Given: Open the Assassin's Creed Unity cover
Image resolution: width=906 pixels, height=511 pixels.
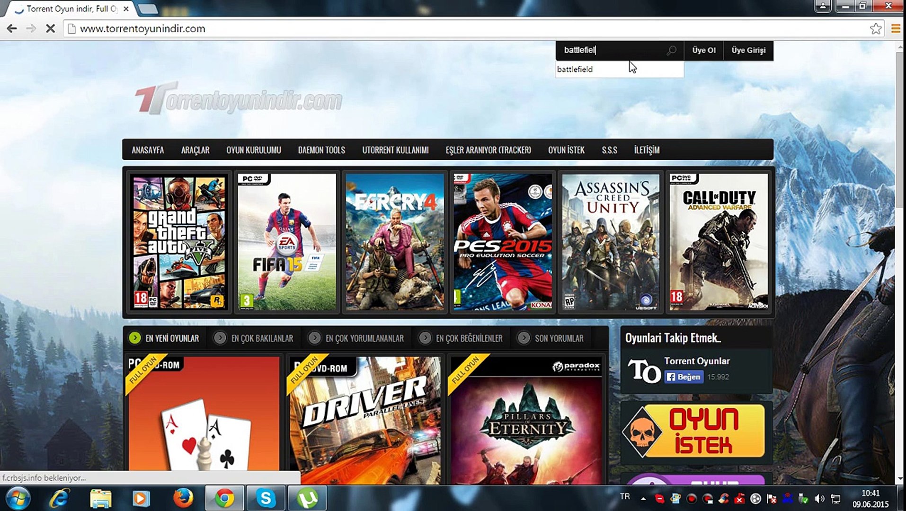Looking at the screenshot, I should 611,243.
